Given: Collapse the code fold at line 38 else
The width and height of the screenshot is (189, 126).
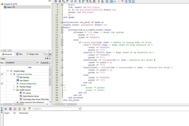Looking at the screenshot, I should click(62, 85).
